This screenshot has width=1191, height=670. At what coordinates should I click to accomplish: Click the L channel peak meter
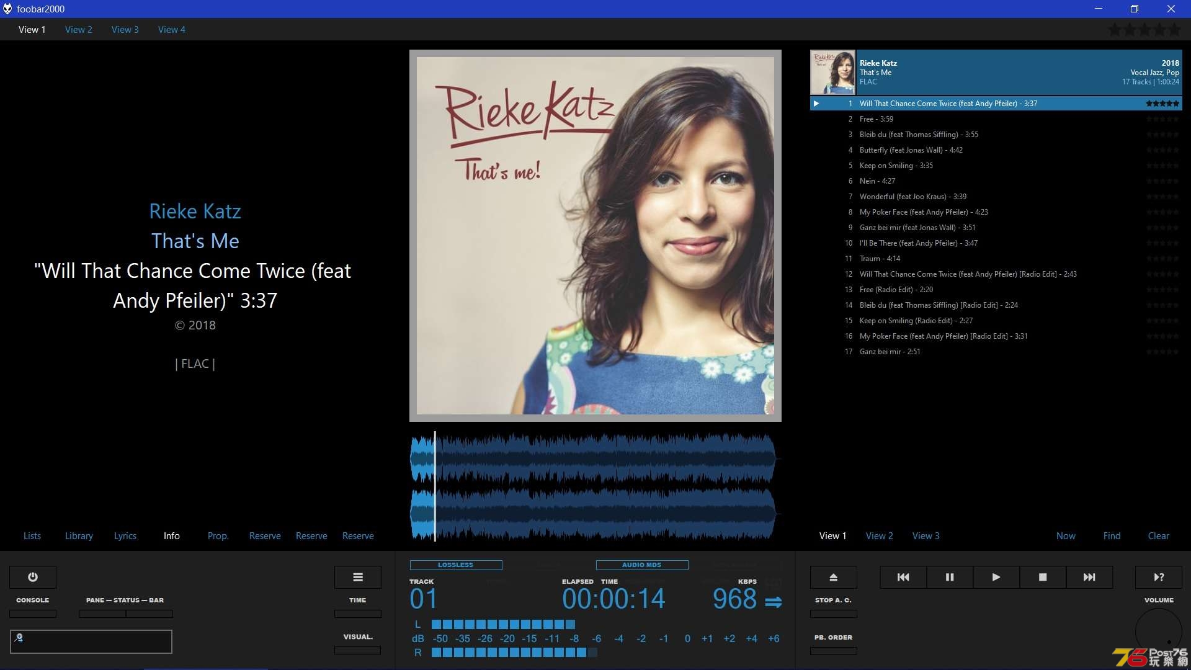click(x=503, y=624)
